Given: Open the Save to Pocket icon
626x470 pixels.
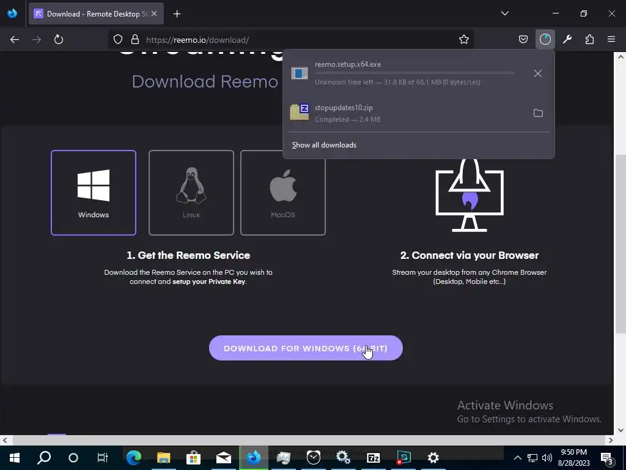Looking at the screenshot, I should (x=523, y=40).
